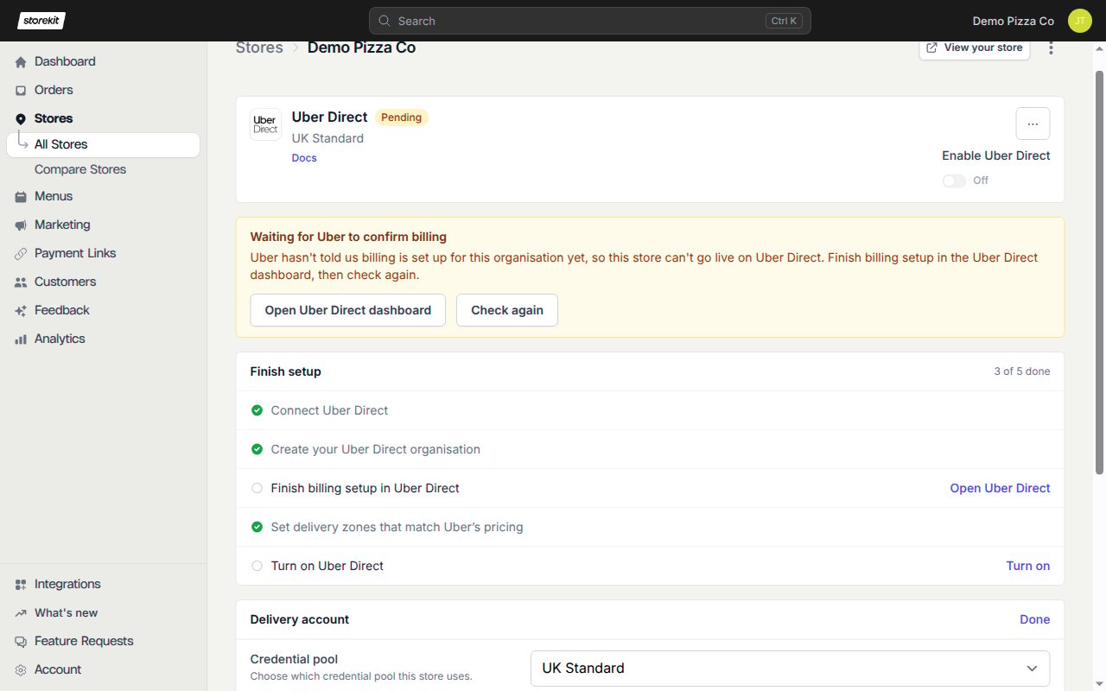
Task: Click the View your store button
Action: click(x=975, y=48)
